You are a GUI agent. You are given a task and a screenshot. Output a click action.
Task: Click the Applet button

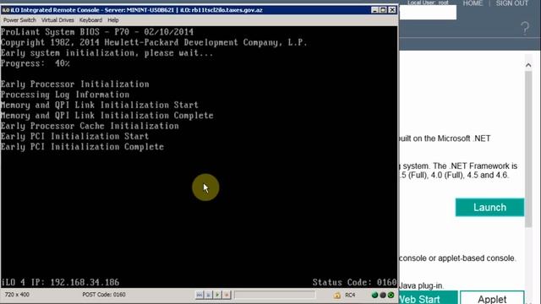click(492, 298)
